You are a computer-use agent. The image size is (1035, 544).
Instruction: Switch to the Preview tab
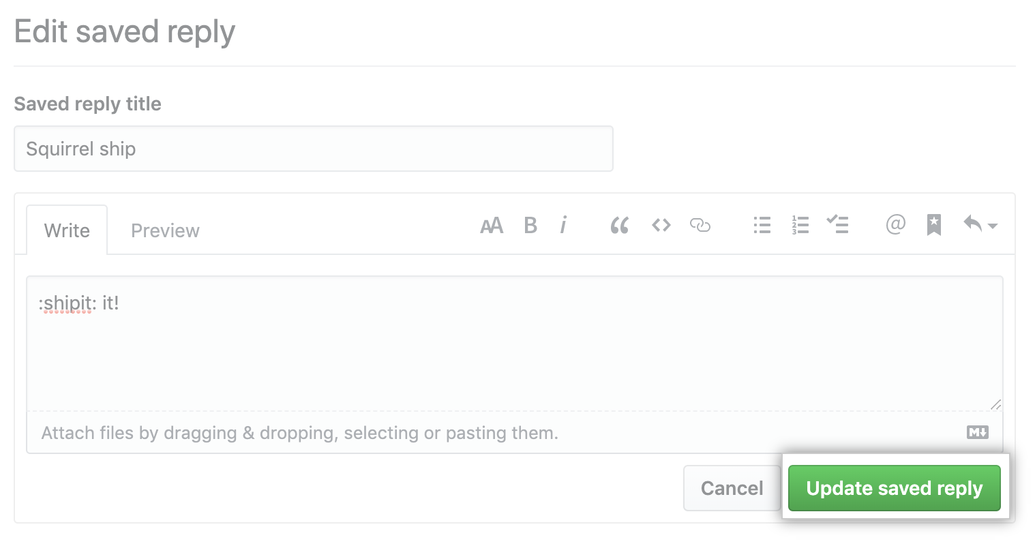click(x=164, y=230)
